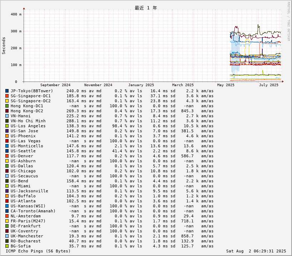Click the UK-Coventry legend label
The height and width of the screenshot is (256, 292).
pyautogui.click(x=24, y=231)
